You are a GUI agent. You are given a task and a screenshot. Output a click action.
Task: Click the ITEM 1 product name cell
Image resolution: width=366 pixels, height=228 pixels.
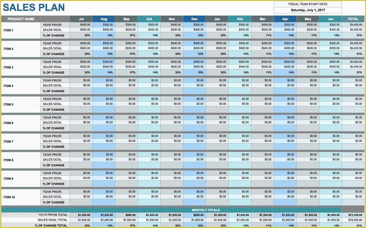click(x=21, y=30)
